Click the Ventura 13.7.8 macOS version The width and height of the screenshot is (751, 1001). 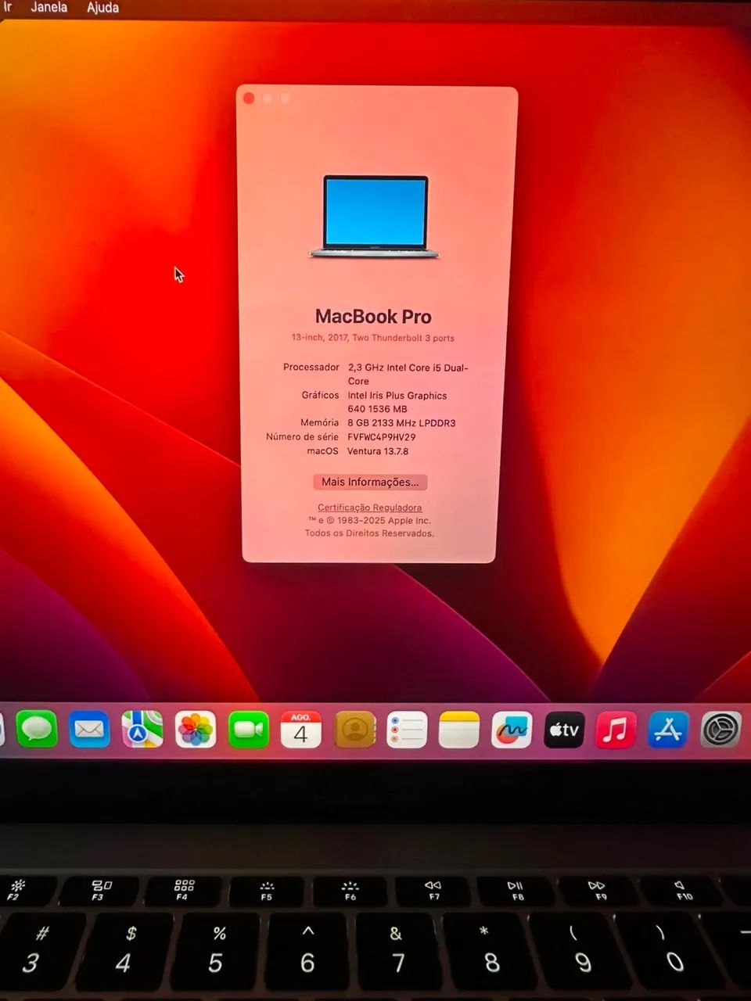378,451
